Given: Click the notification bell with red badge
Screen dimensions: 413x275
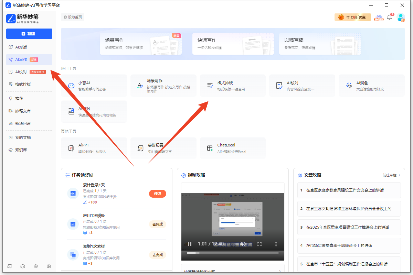Looking at the screenshot, I should [389, 16].
